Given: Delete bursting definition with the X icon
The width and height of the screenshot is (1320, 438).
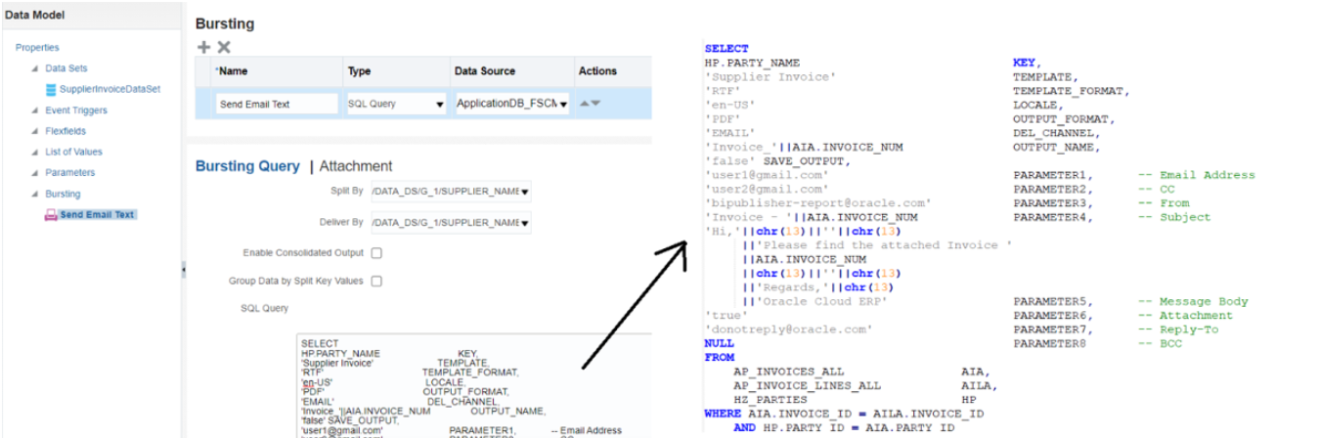Looking at the screenshot, I should pyautogui.click(x=224, y=47).
